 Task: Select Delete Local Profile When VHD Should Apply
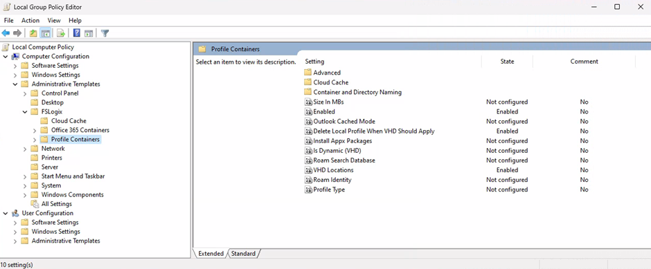click(x=374, y=131)
